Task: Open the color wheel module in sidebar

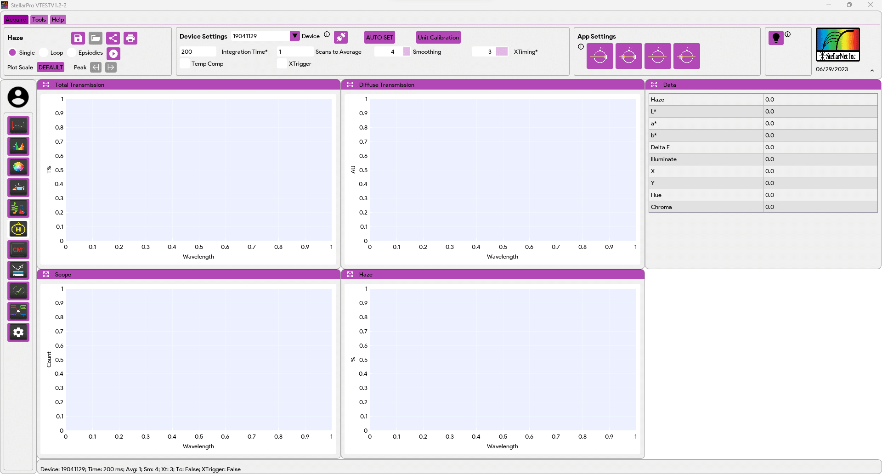Action: click(x=18, y=167)
